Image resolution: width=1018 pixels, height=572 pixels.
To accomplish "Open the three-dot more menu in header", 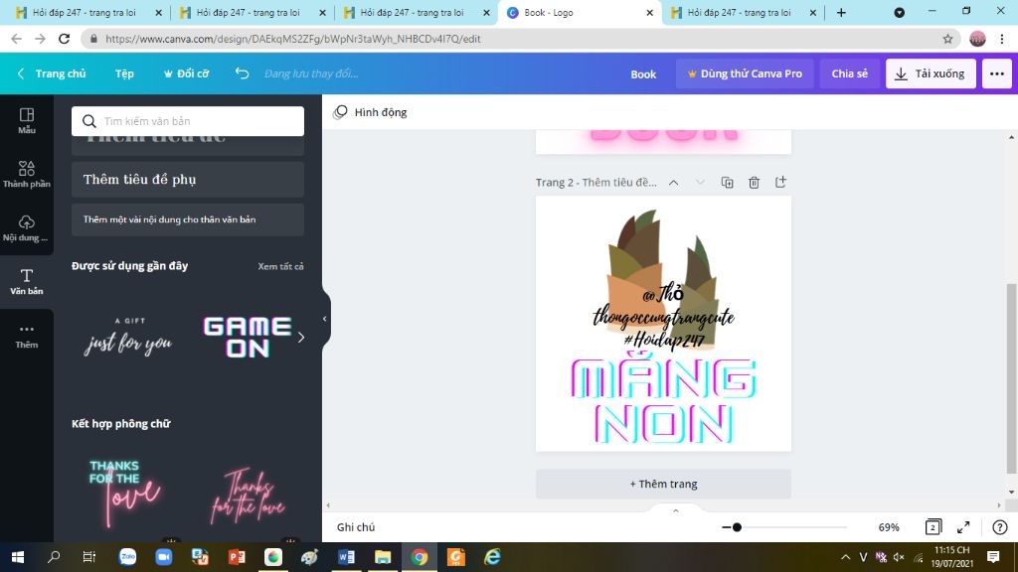I will click(996, 73).
